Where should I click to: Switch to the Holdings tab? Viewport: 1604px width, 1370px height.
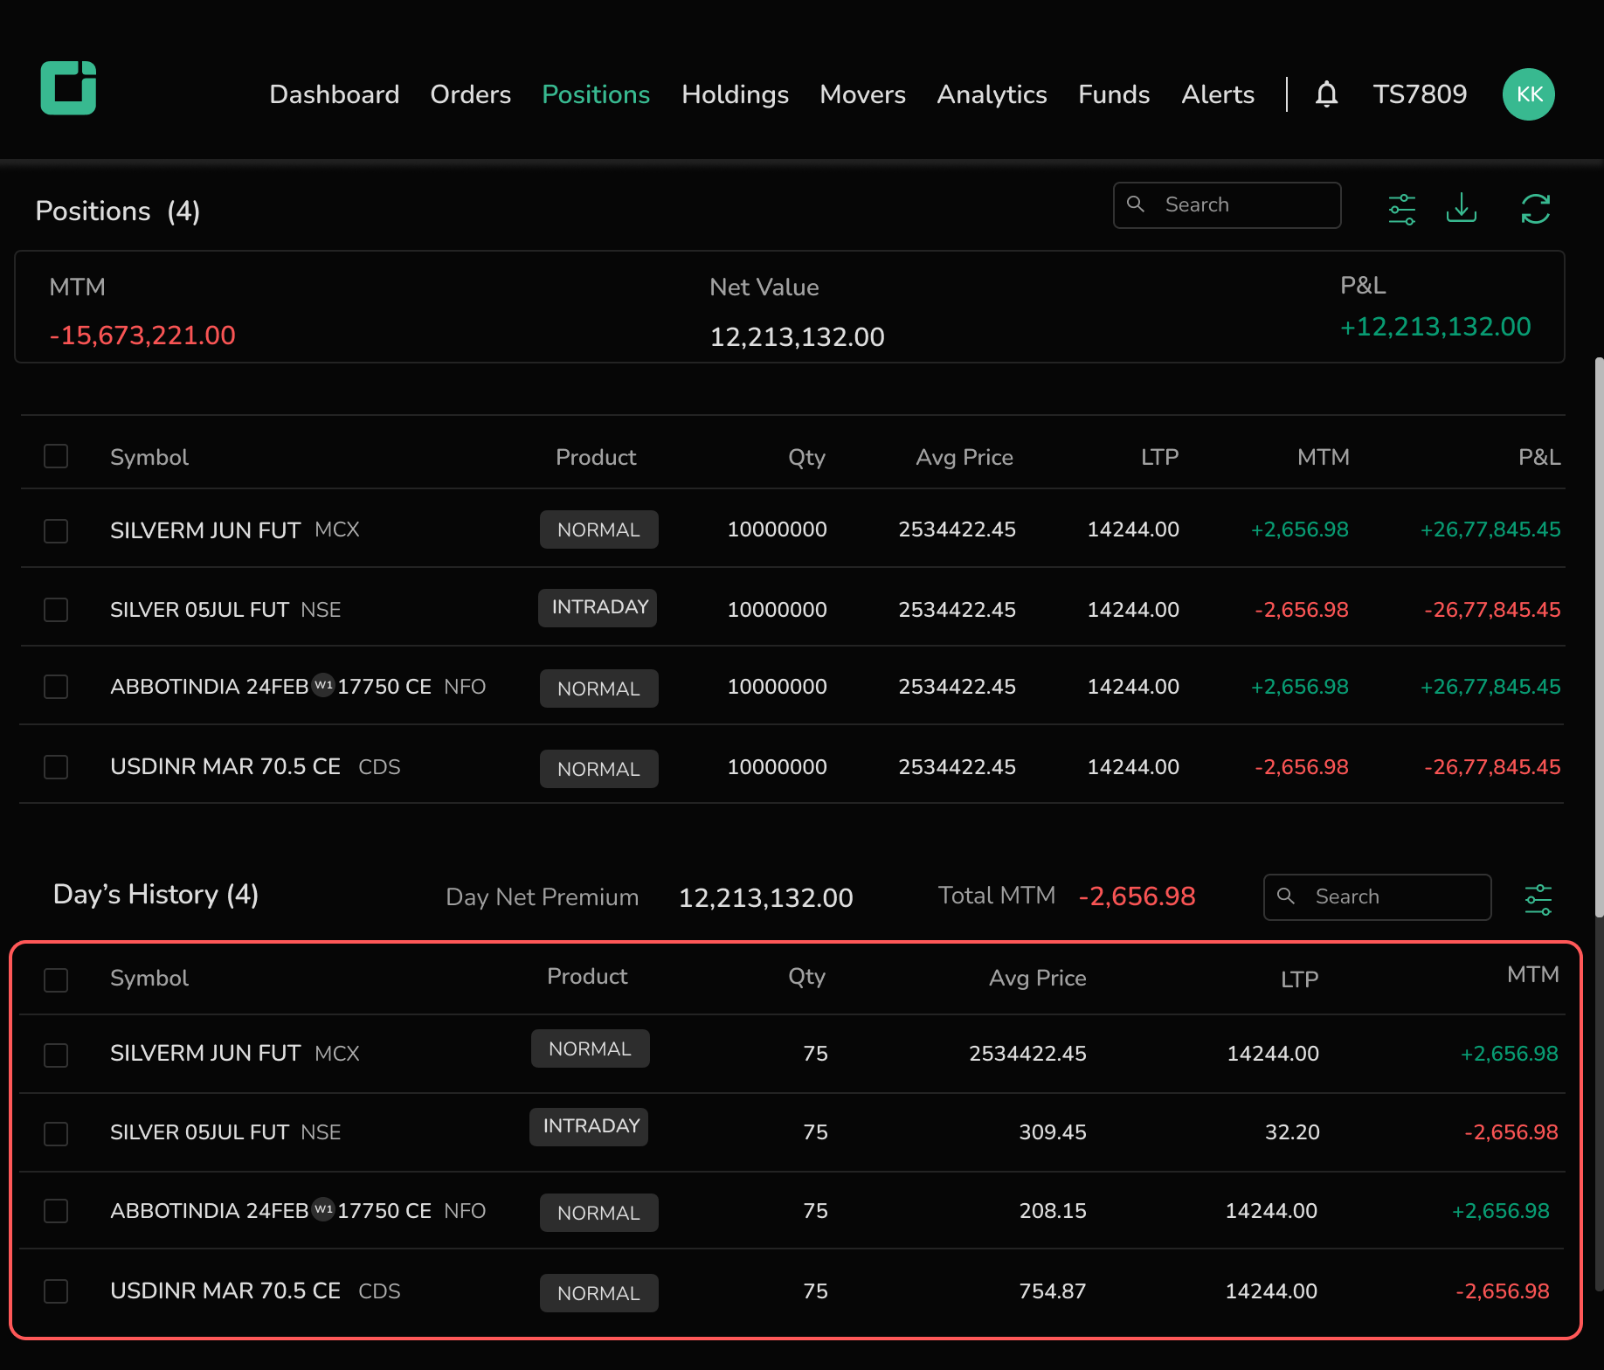(x=735, y=94)
